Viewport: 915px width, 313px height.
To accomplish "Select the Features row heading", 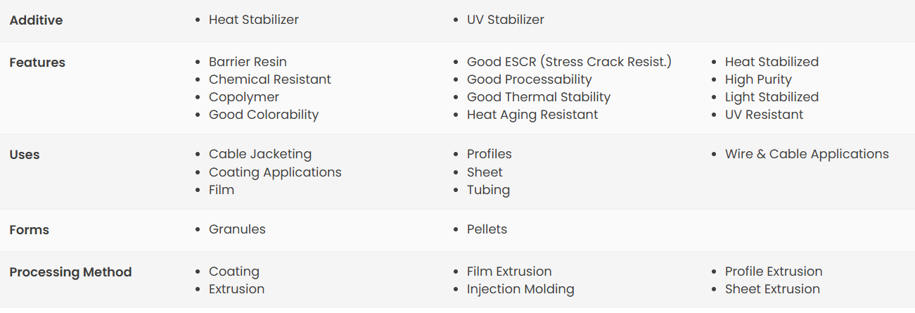I will (37, 63).
